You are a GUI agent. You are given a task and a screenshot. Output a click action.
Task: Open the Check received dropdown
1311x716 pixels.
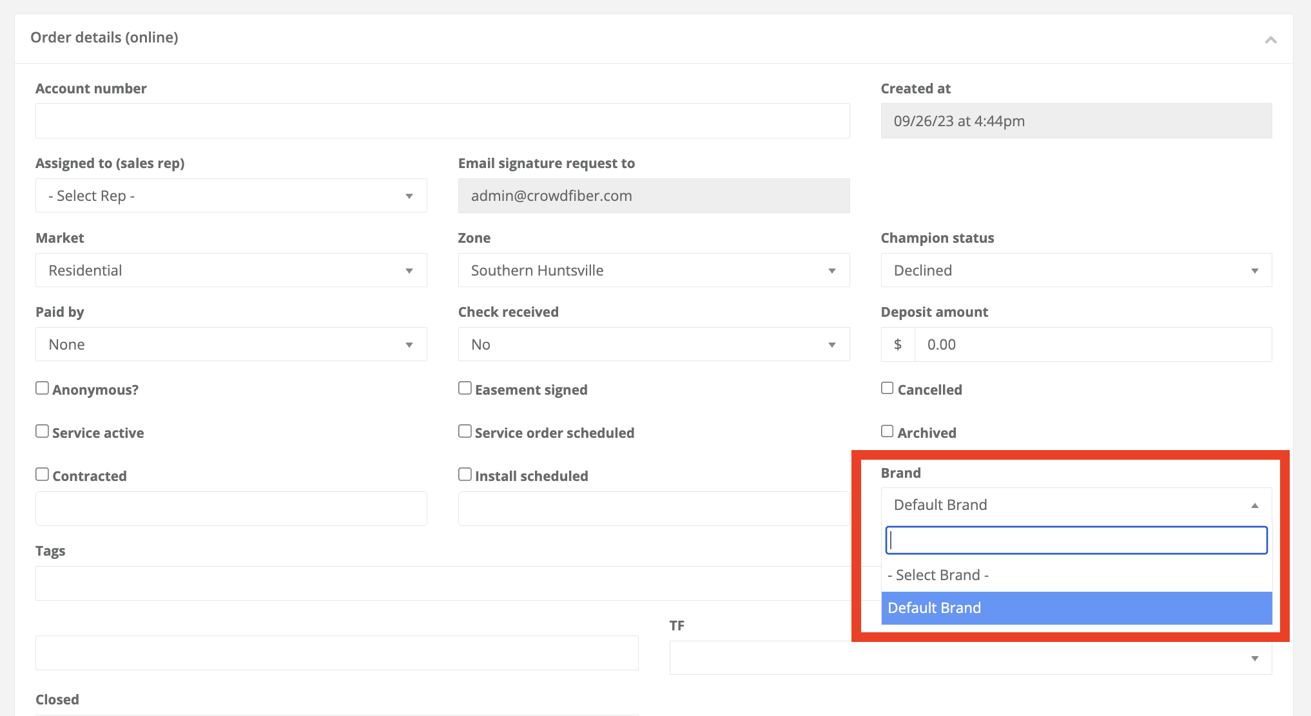(x=653, y=344)
